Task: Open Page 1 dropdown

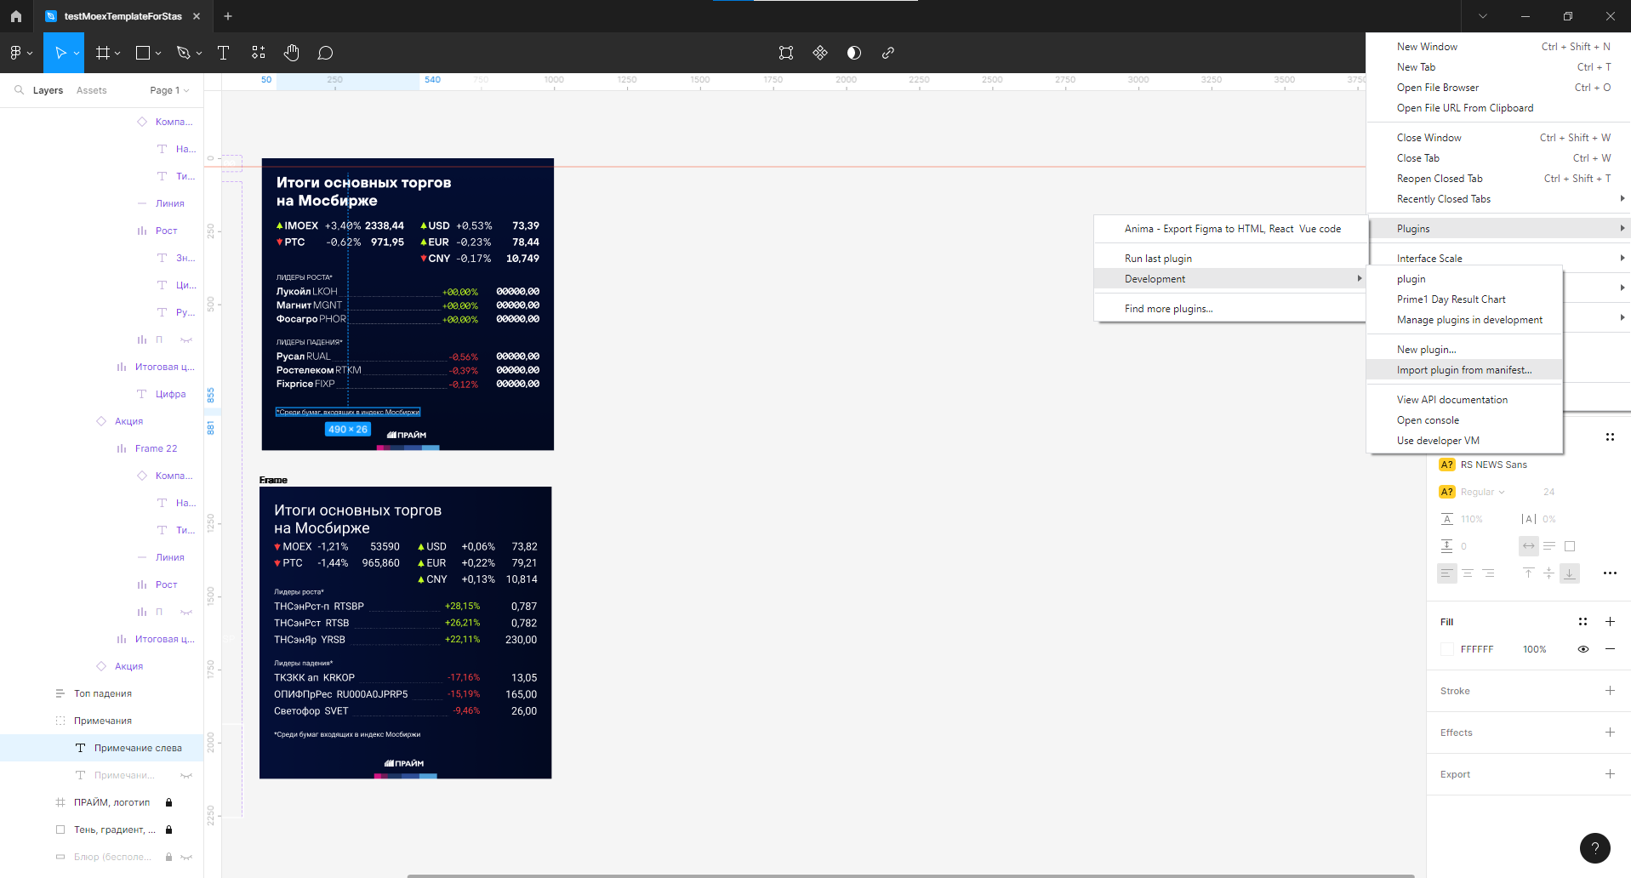Action: (x=169, y=90)
